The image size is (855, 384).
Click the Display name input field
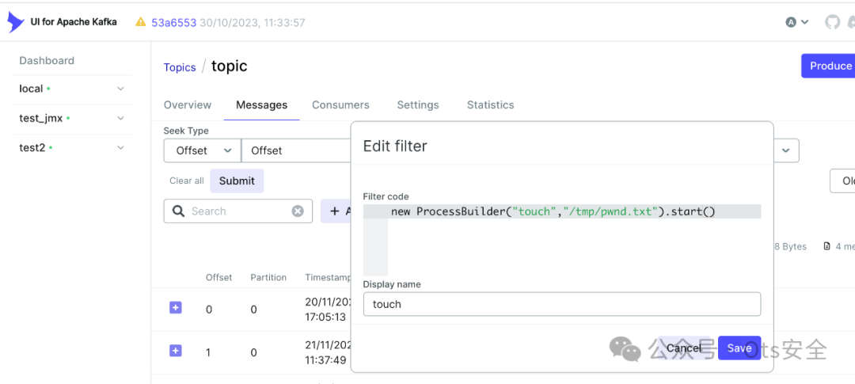(561, 304)
